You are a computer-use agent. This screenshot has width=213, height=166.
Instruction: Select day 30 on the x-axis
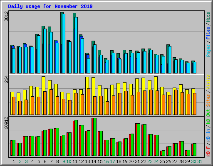coord(193,161)
